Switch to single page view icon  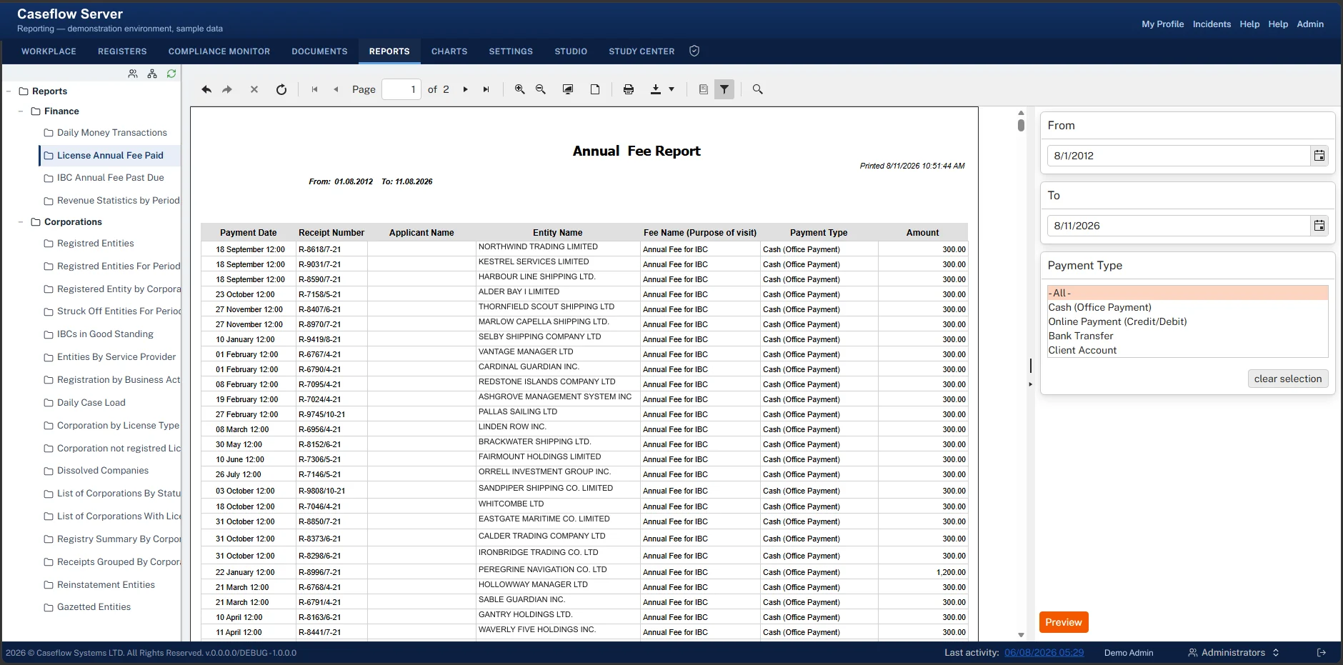(594, 89)
